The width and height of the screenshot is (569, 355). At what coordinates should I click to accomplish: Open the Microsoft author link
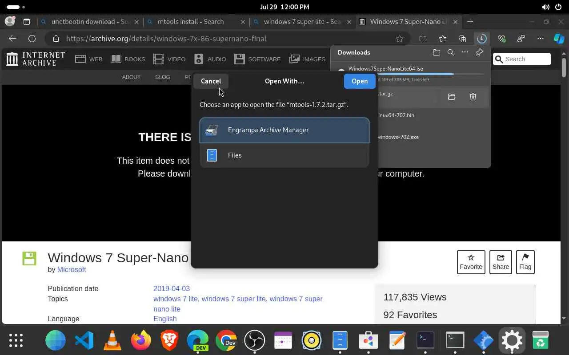[x=72, y=270]
